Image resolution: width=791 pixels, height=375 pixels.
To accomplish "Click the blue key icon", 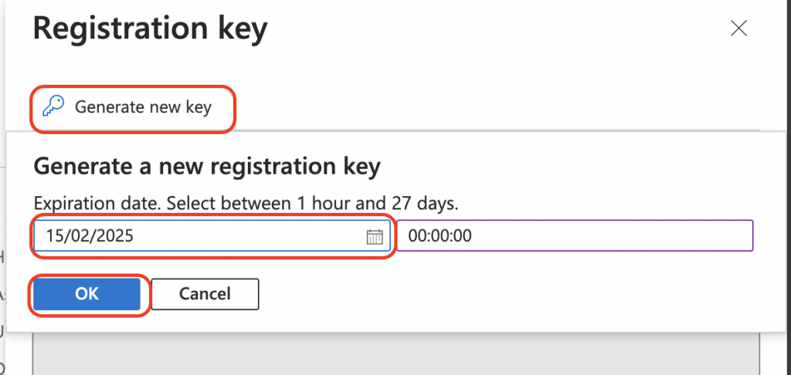I will (53, 106).
